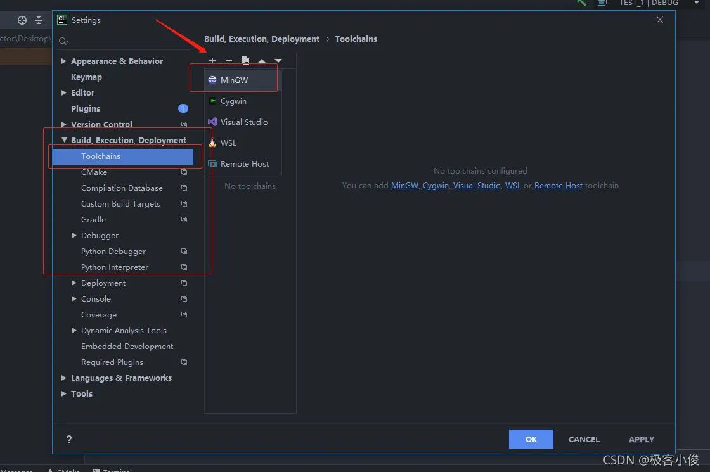Image resolution: width=710 pixels, height=472 pixels.
Task: Move toolchain up with the up arrow
Action: tap(262, 61)
